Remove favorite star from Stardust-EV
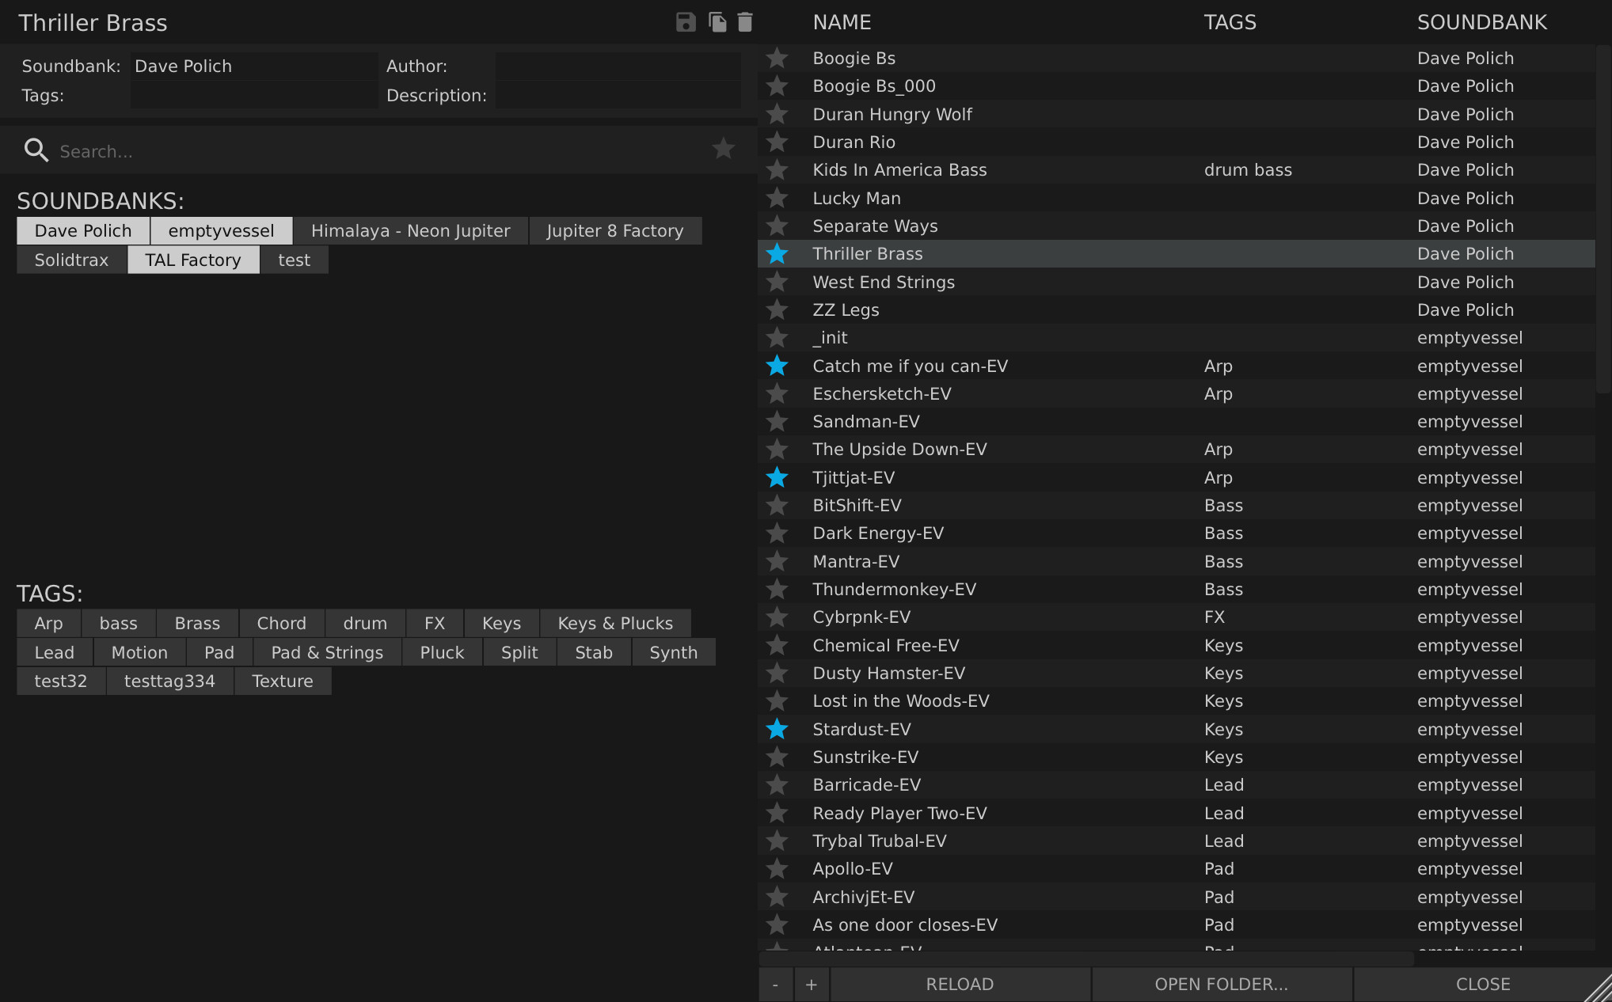1612x1002 pixels. [777, 729]
